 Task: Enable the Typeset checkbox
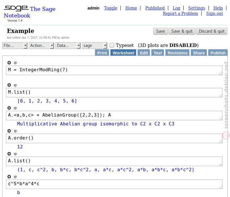(x=112, y=45)
